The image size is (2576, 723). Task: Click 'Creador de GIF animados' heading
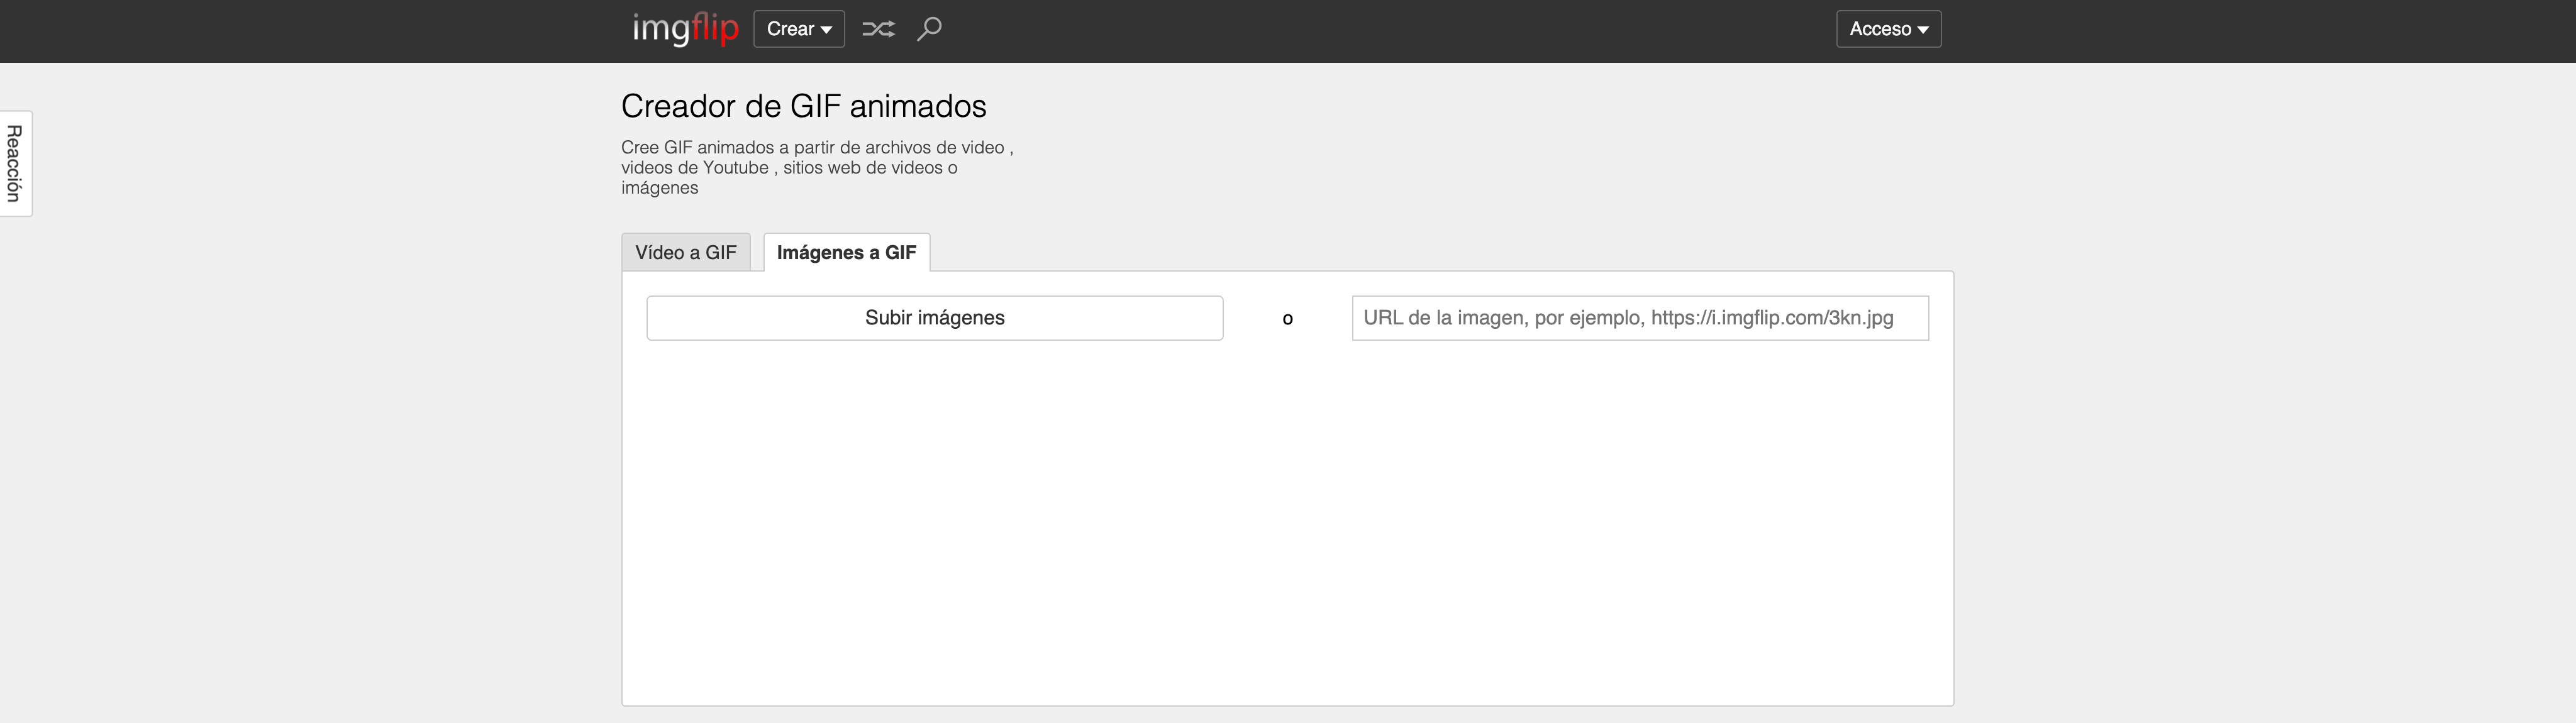tap(803, 106)
